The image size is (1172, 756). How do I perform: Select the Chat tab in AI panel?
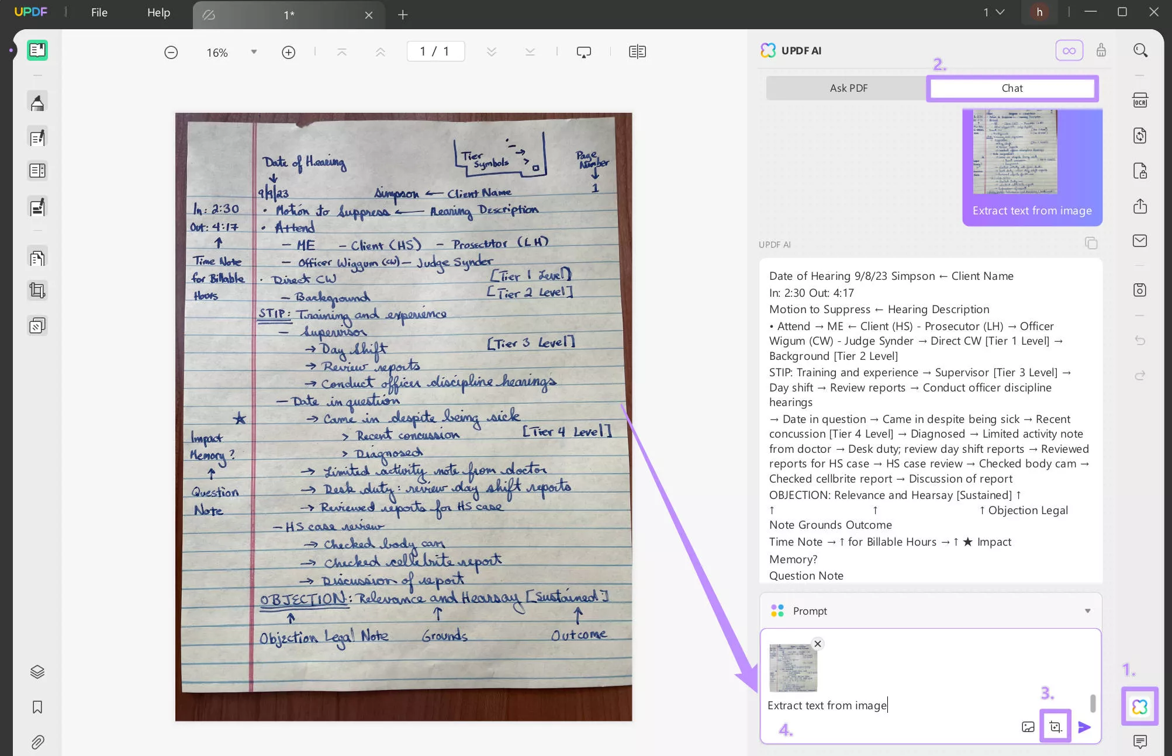pos(1011,87)
